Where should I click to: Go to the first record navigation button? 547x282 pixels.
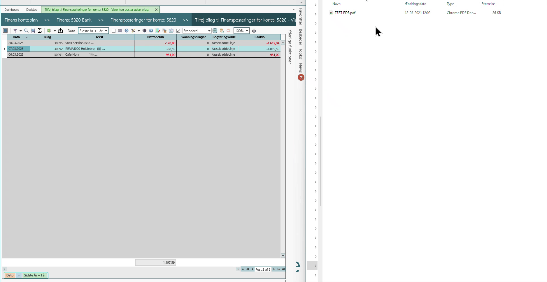(x=243, y=269)
